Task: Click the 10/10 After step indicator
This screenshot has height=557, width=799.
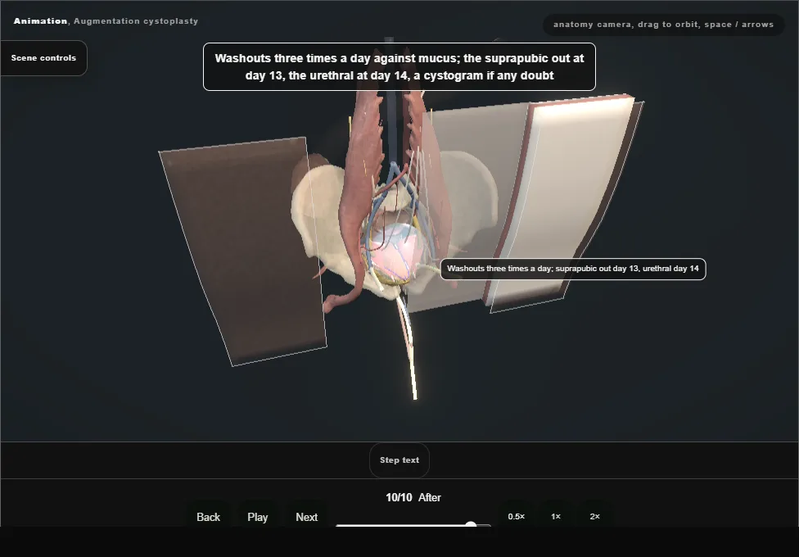Action: coord(413,497)
